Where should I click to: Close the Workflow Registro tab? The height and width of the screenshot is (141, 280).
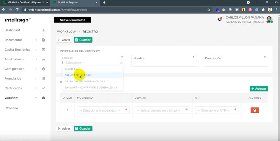96,2
